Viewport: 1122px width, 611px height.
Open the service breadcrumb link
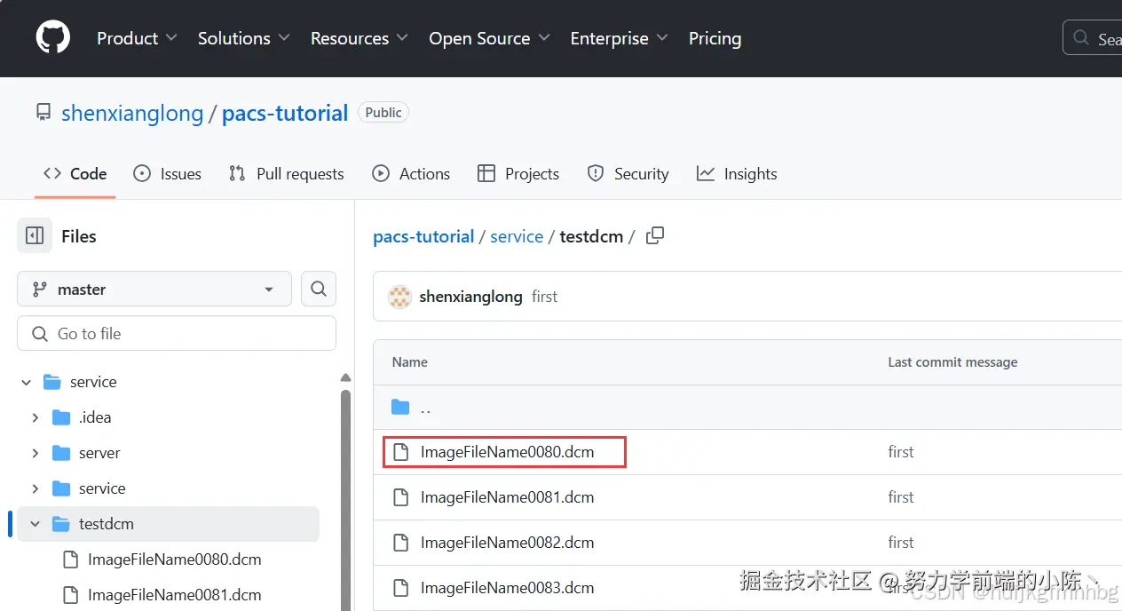click(x=517, y=236)
